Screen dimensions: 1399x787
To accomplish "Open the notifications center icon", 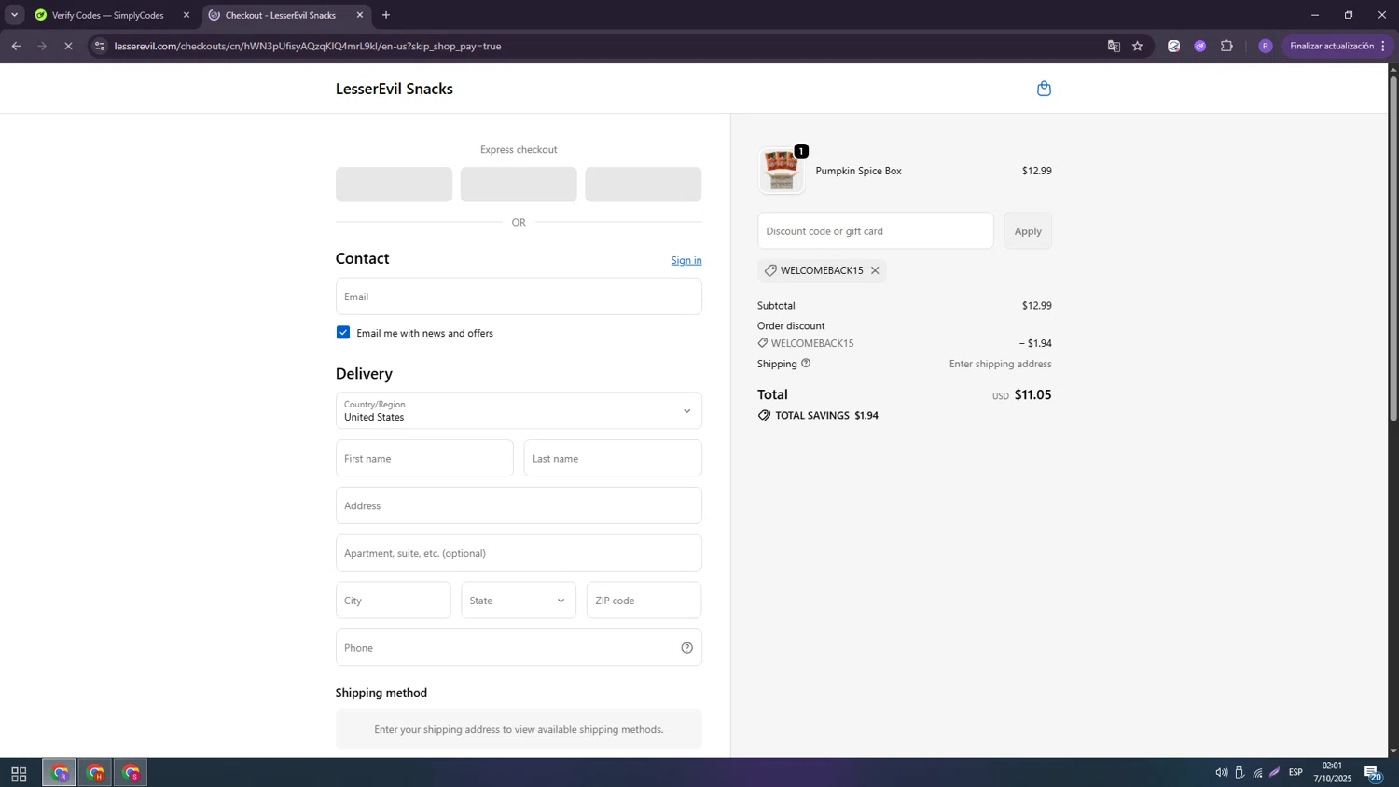I will pos(1373,773).
